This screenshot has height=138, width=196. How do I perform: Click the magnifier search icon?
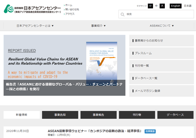[x=123, y=14]
